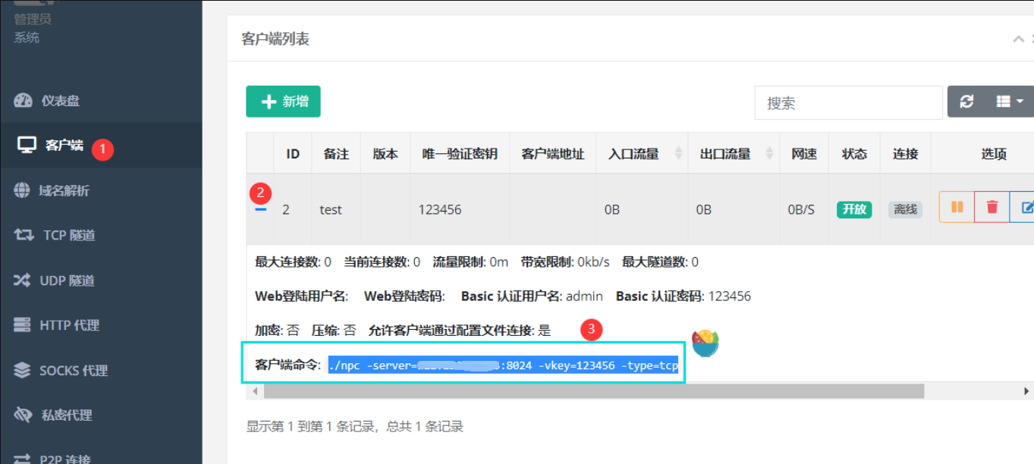Click the green 新增 add button
This screenshot has height=464, width=1034.
click(x=283, y=102)
